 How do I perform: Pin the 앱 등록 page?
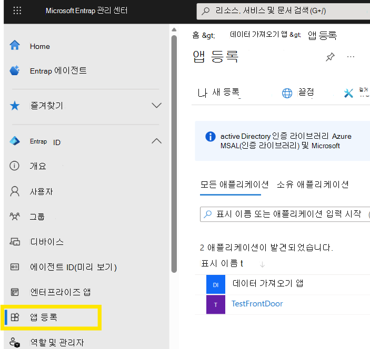click(x=330, y=57)
